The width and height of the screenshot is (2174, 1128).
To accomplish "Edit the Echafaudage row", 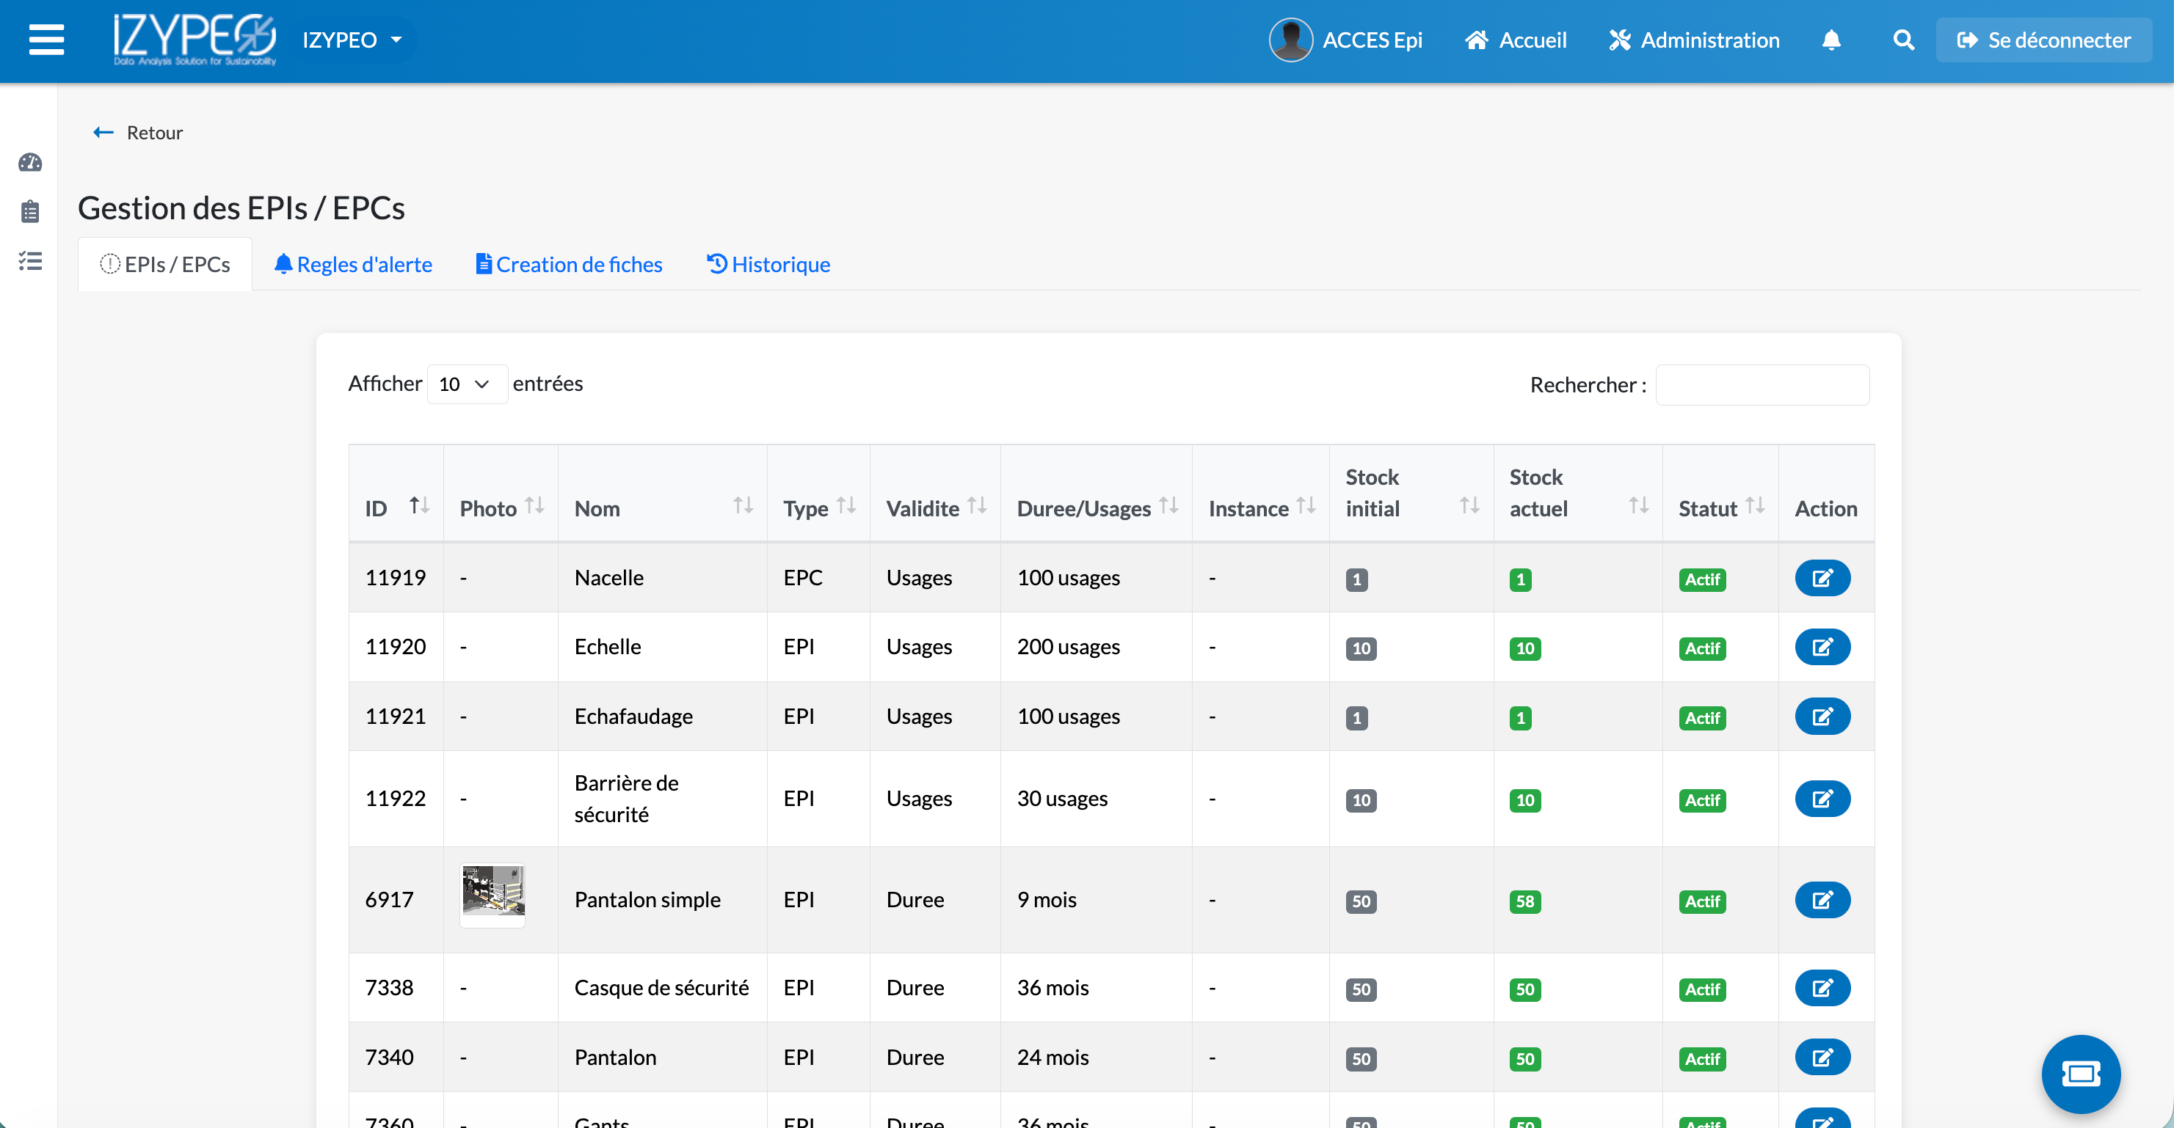I will pyautogui.click(x=1822, y=717).
